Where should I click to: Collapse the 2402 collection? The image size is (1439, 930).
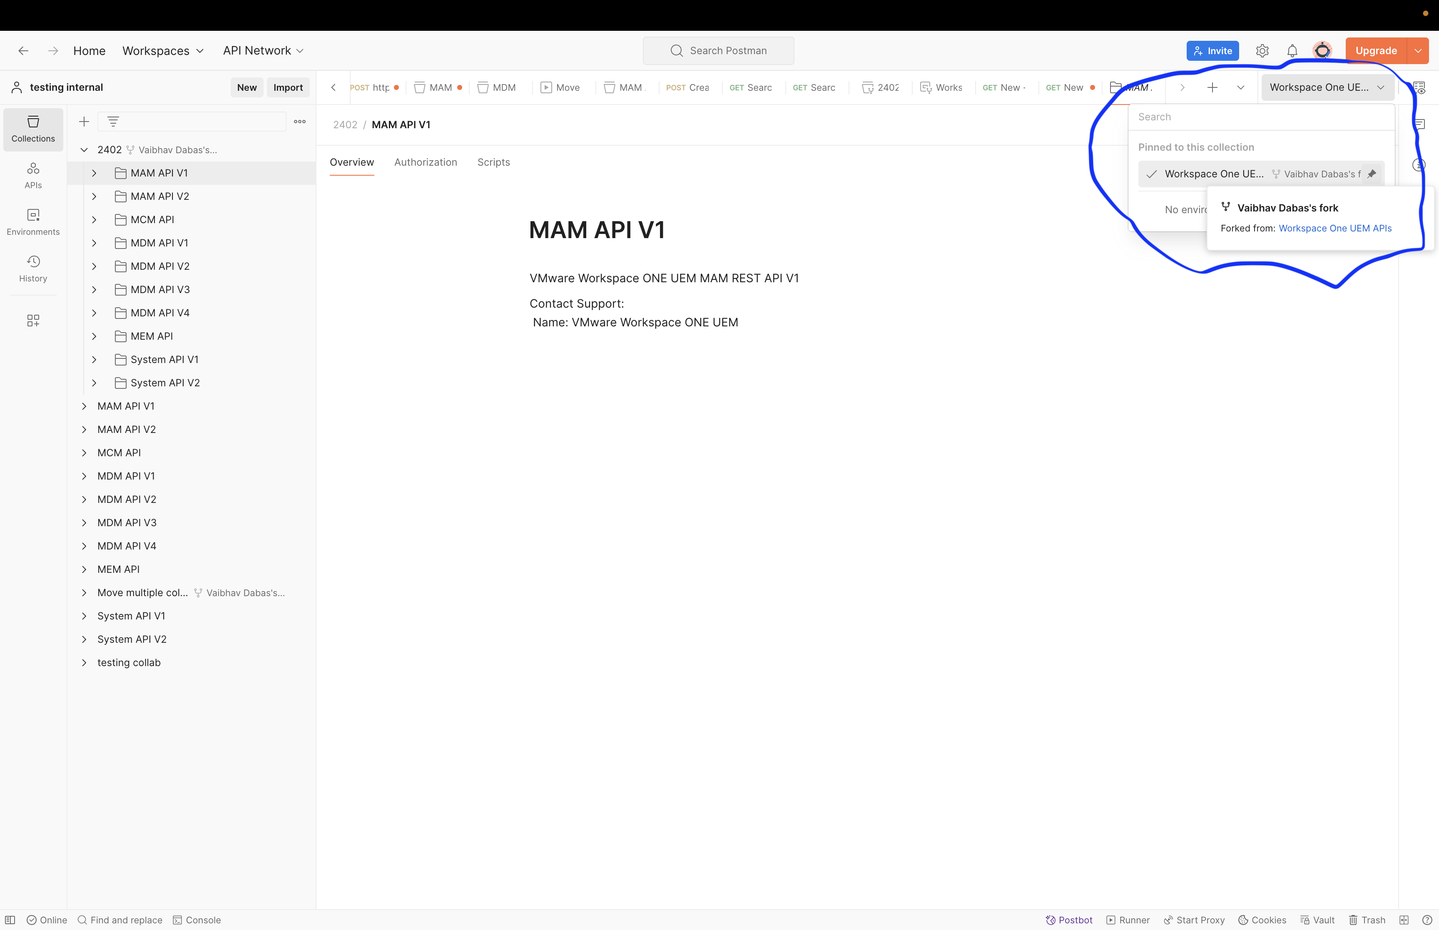(84, 149)
